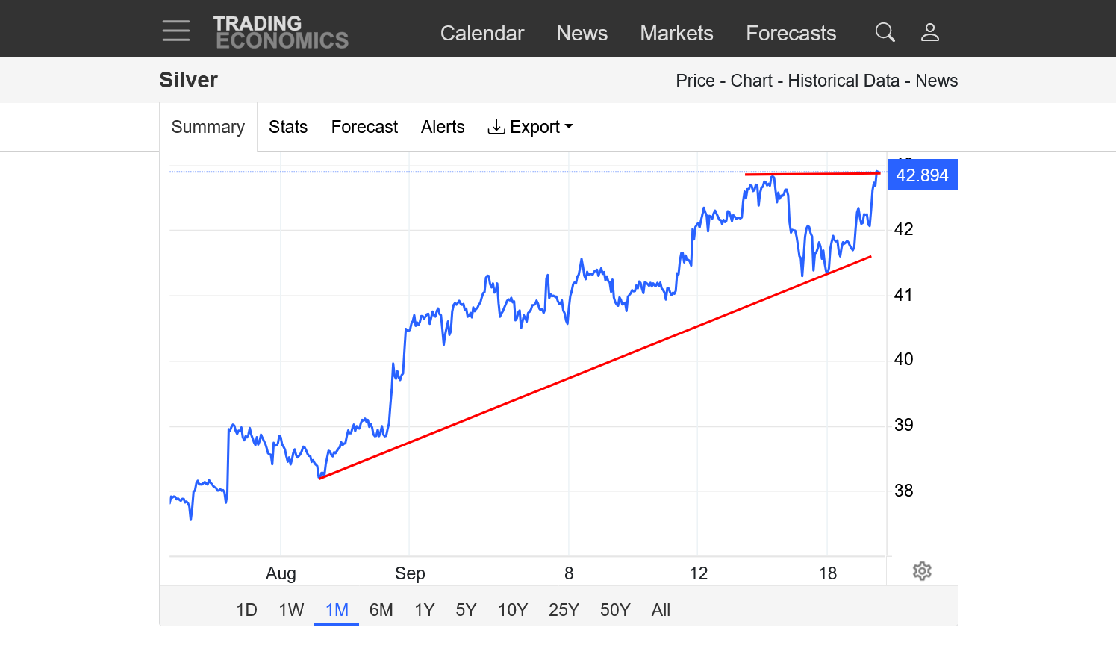The width and height of the screenshot is (1116, 666).
Task: Click the Trading Economics logo
Action: 281,32
